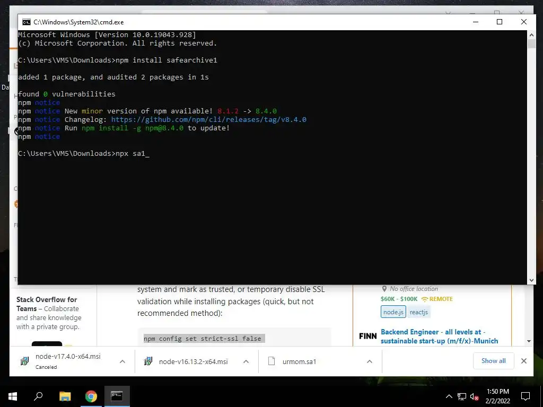This screenshot has width=543, height=407.
Task: Click 'npm install safearchive1' command text
Action: (166, 60)
